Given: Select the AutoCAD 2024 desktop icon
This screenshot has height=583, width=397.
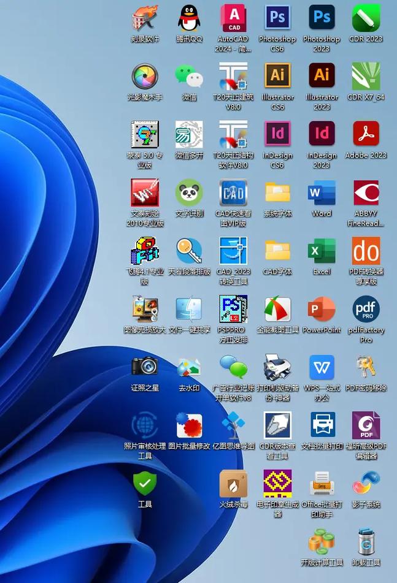Looking at the screenshot, I should (233, 18).
